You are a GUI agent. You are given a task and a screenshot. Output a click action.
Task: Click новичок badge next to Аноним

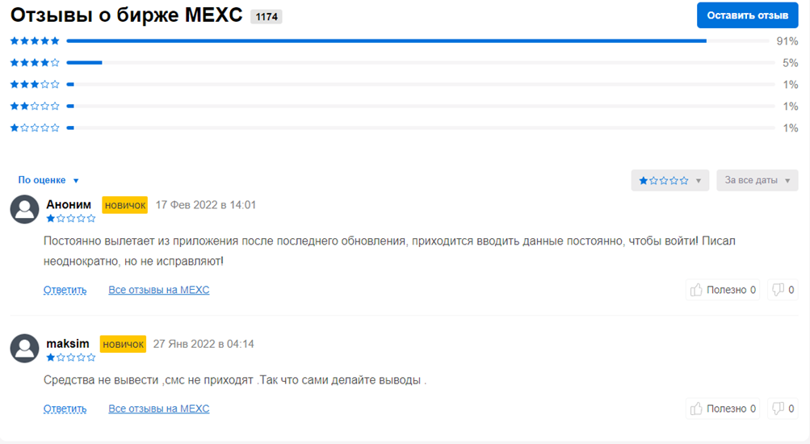(124, 205)
